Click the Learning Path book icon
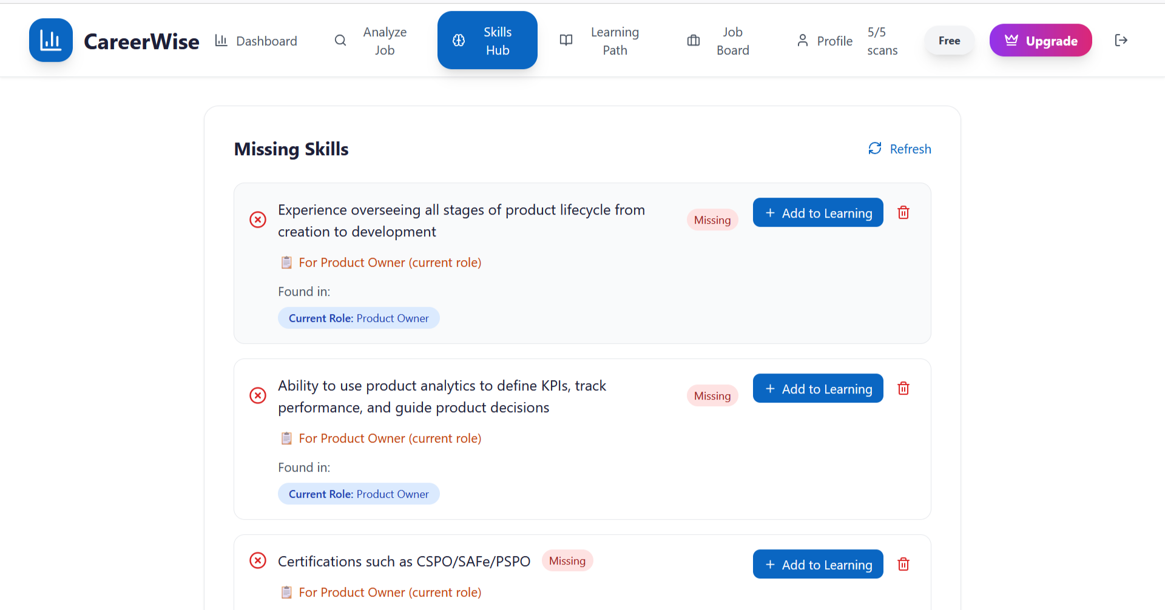1165x610 pixels. 566,41
